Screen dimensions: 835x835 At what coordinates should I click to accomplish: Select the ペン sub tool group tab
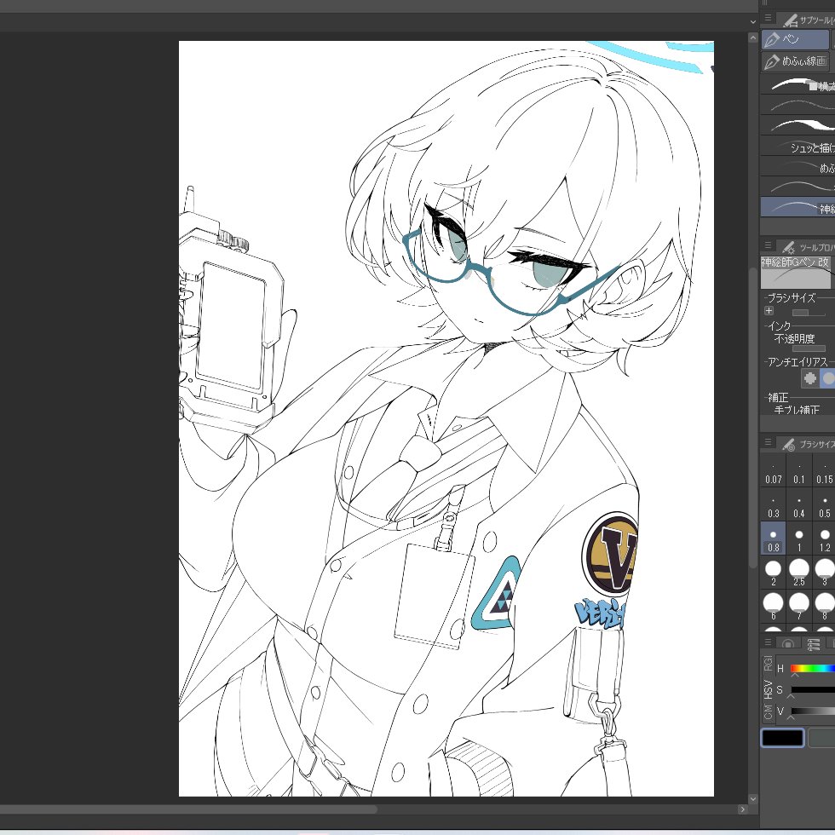[x=795, y=39]
